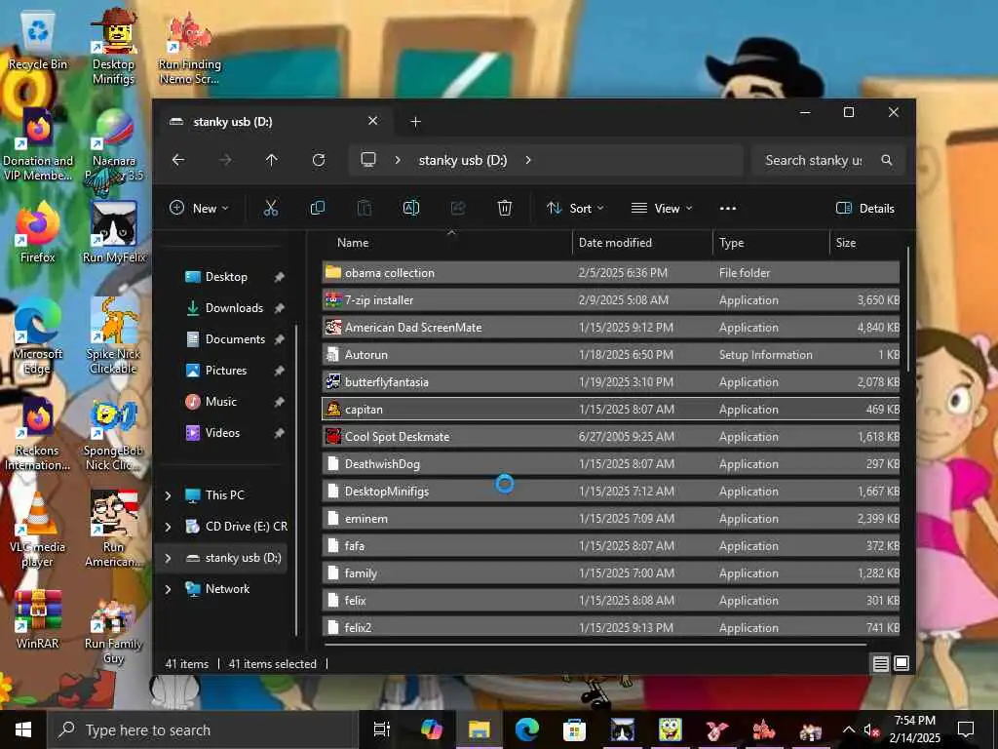Open Copilot from the taskbar
The image size is (998, 749).
tap(431, 729)
